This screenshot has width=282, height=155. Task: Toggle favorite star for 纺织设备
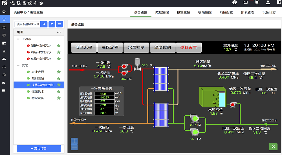(x=59, y=98)
